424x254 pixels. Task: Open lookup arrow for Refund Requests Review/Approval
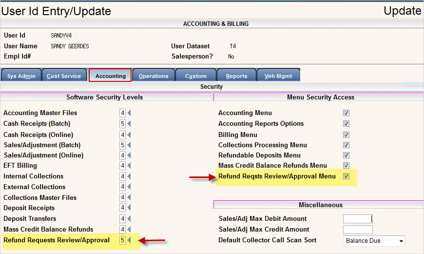[x=129, y=240]
